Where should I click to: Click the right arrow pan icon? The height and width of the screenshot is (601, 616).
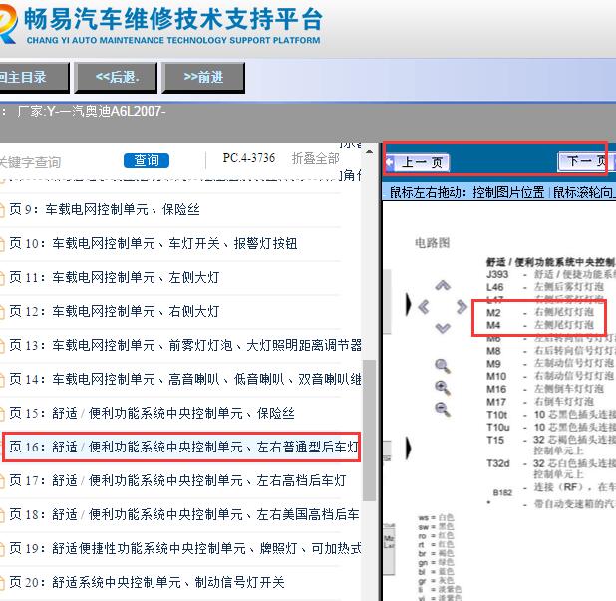pos(462,306)
